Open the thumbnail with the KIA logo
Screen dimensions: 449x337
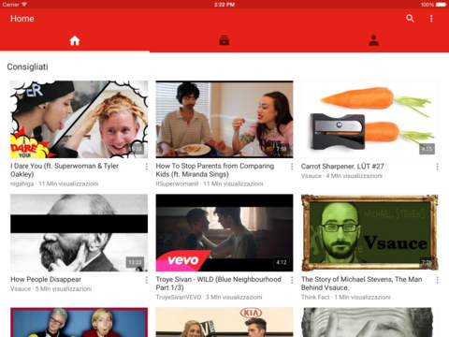(224, 322)
